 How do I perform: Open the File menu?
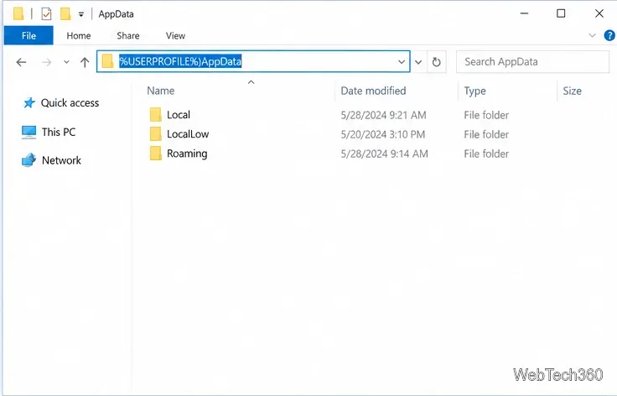point(29,35)
